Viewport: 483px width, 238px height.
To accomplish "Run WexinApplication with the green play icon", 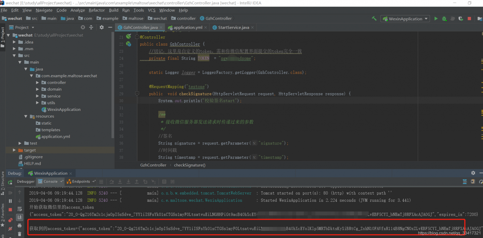I will [x=436, y=18].
